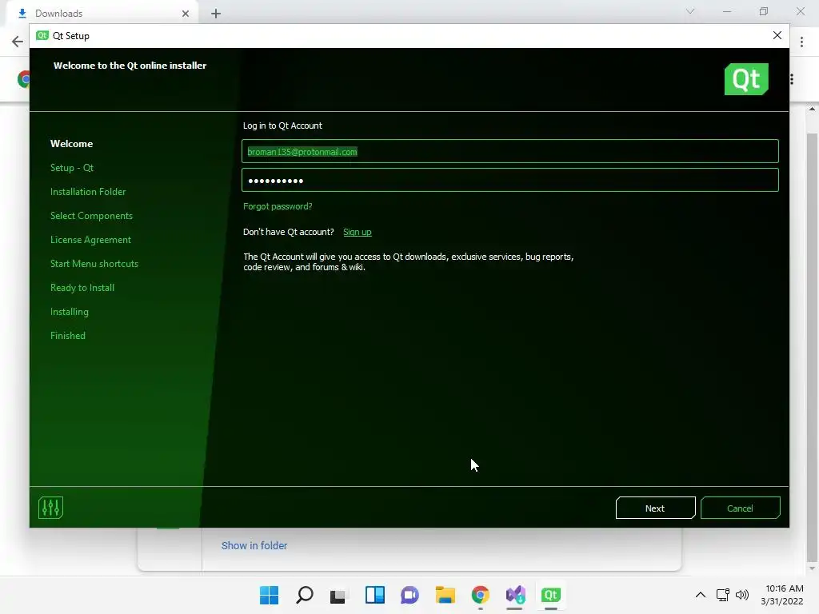The height and width of the screenshot is (614, 819).
Task: Open Chrome three-dot menu
Action: [x=801, y=42]
